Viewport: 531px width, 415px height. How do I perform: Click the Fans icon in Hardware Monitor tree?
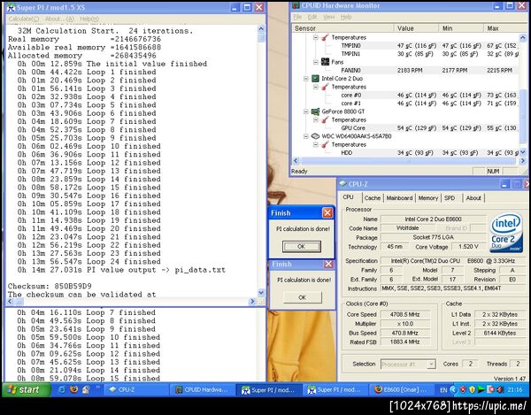pyautogui.click(x=325, y=62)
